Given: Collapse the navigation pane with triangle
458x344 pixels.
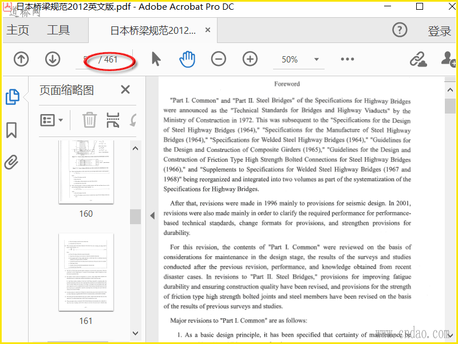Looking at the screenshot, I should pyautogui.click(x=152, y=216).
